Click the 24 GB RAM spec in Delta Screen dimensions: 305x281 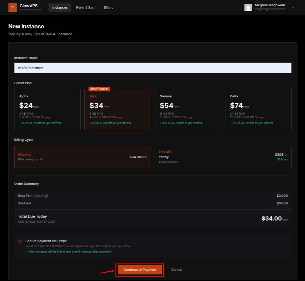237,114
